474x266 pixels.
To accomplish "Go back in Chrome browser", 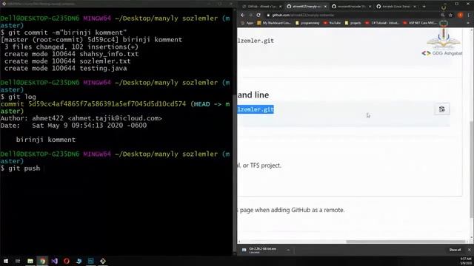I will 243,15.
